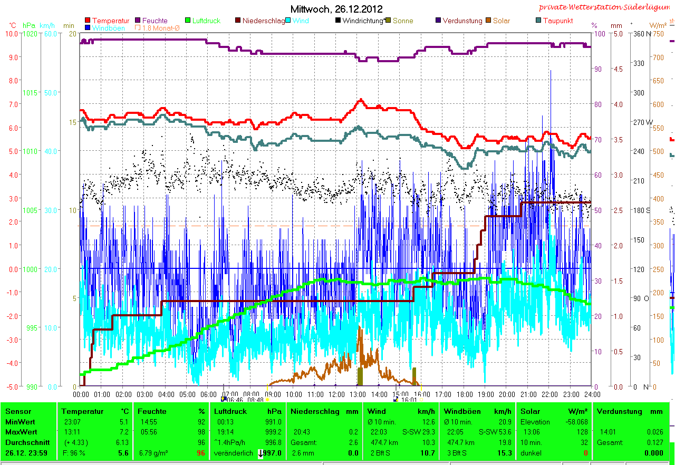Image resolution: width=675 pixels, height=465 pixels.
Task: Click the Verdunstung legend label
Action: [462, 21]
